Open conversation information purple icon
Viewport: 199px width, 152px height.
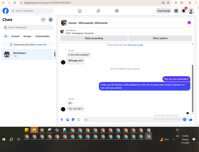point(189,23)
